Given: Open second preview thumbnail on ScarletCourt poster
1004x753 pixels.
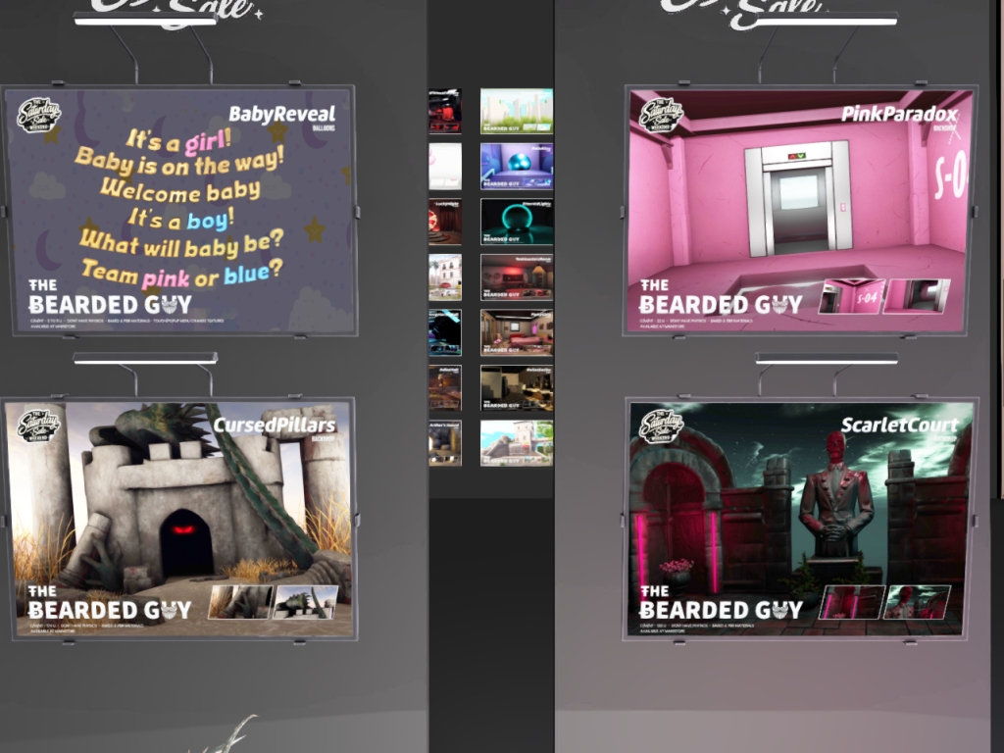Looking at the screenshot, I should pos(917,602).
